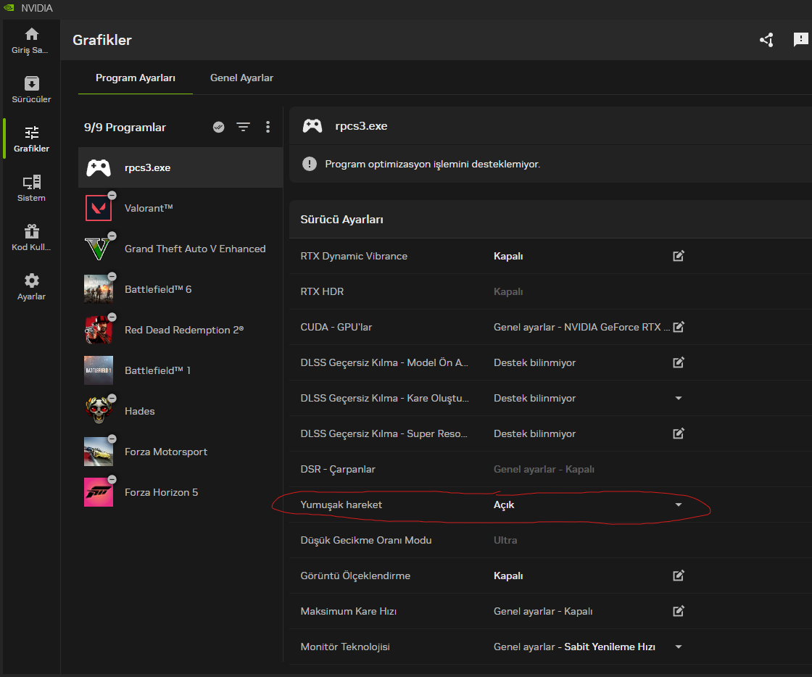Image resolution: width=812 pixels, height=677 pixels.
Task: Open the Monitör Teknolojisi dropdown
Action: (679, 647)
